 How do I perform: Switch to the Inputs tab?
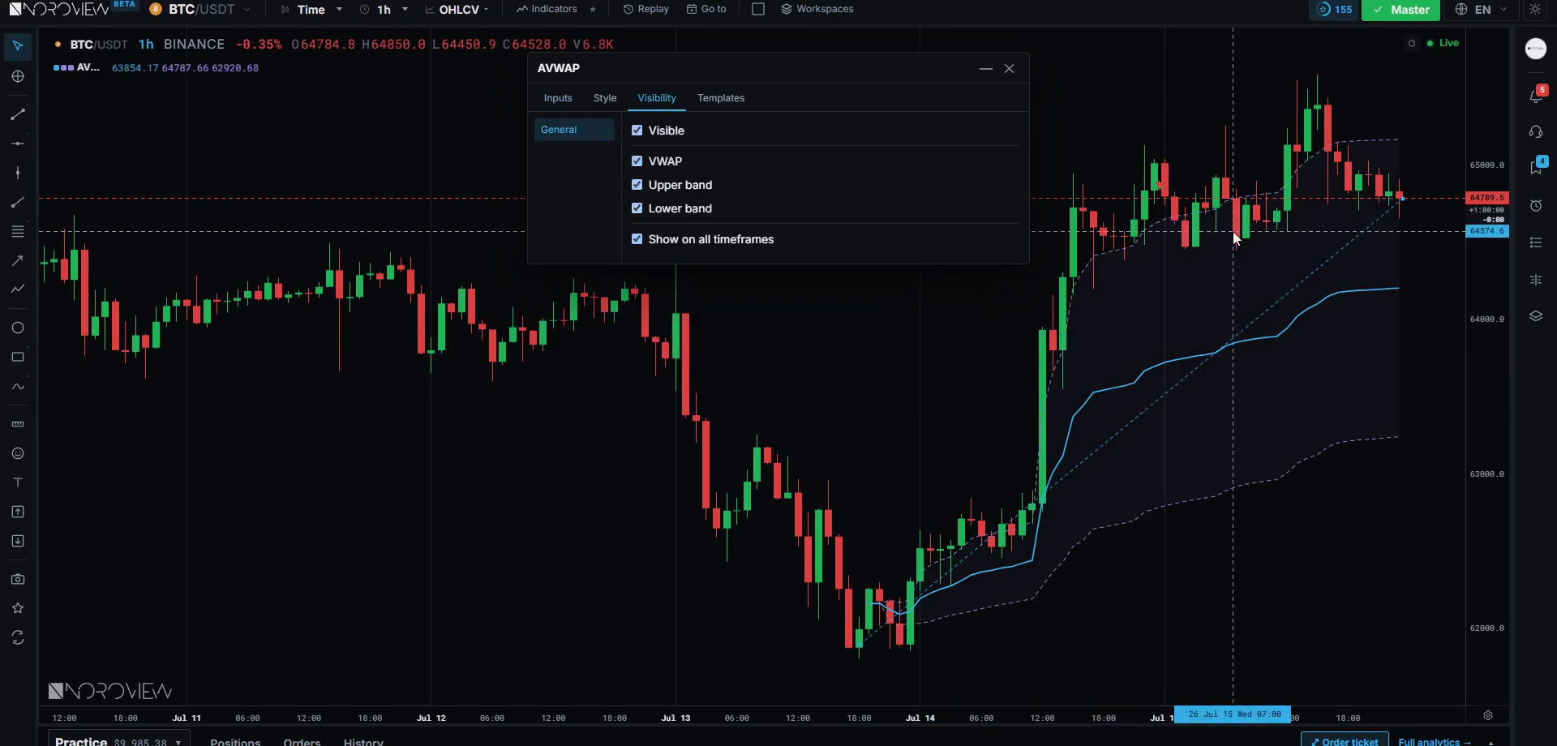click(x=558, y=98)
